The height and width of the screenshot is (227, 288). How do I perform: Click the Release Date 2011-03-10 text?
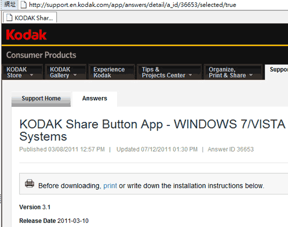click(54, 221)
